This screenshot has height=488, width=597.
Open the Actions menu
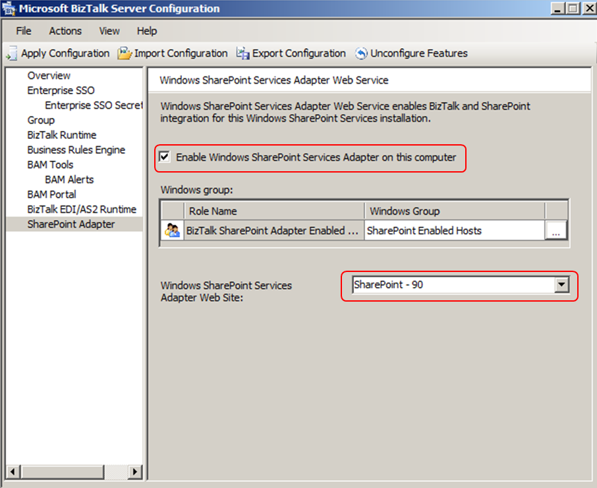65,31
